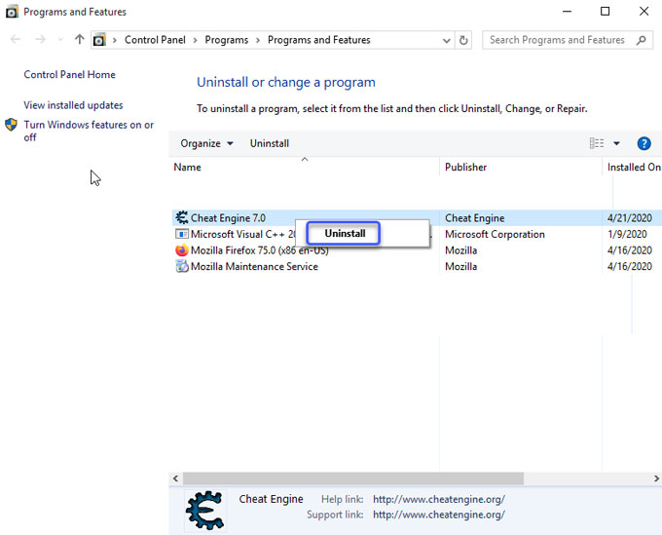Click Programs and Features breadcrumb
This screenshot has height=535, width=662.
tap(318, 40)
